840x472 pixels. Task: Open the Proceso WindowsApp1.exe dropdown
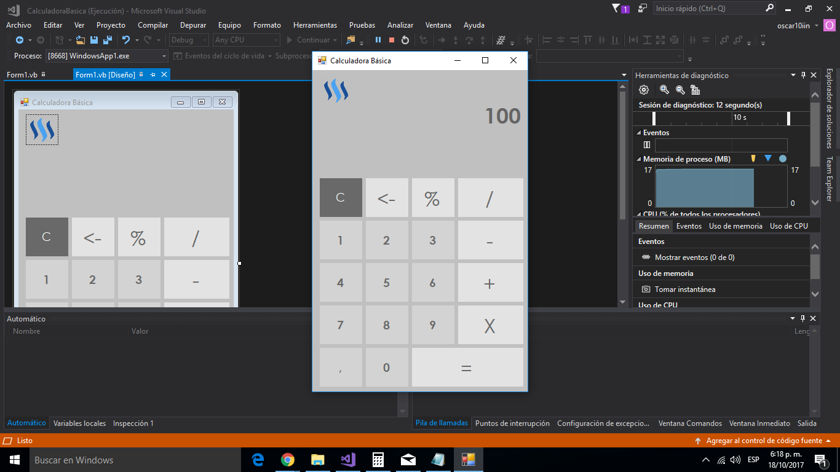[164, 56]
